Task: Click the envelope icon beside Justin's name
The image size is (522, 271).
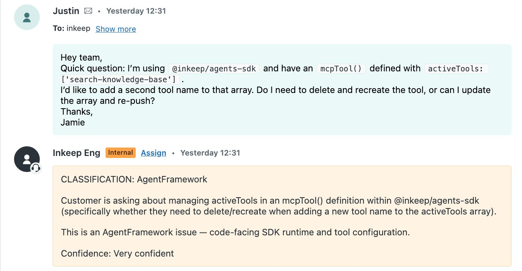Action: click(x=88, y=11)
